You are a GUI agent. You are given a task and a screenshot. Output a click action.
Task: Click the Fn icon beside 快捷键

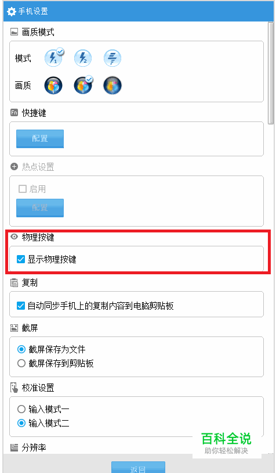point(14,113)
